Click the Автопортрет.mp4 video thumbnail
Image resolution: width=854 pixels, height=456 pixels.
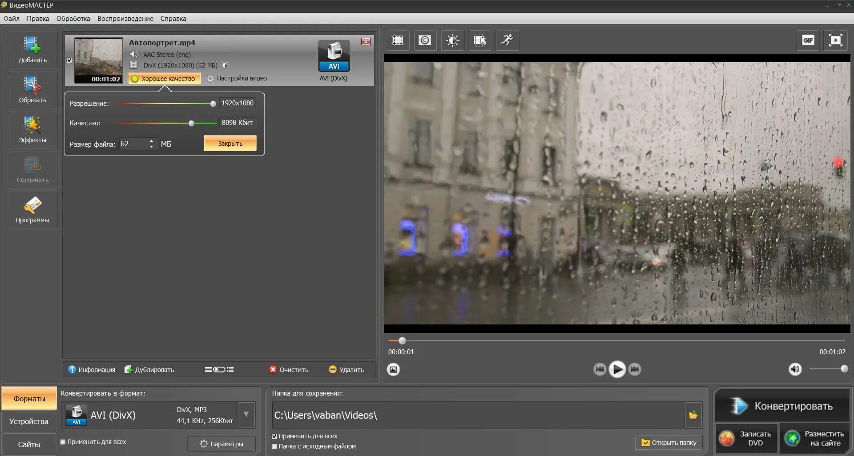coord(98,60)
